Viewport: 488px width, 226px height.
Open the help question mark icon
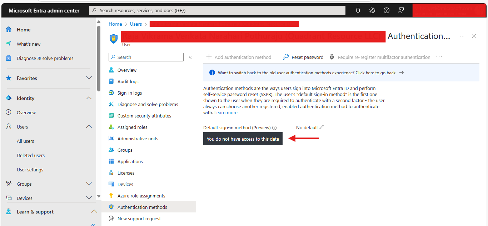click(386, 10)
